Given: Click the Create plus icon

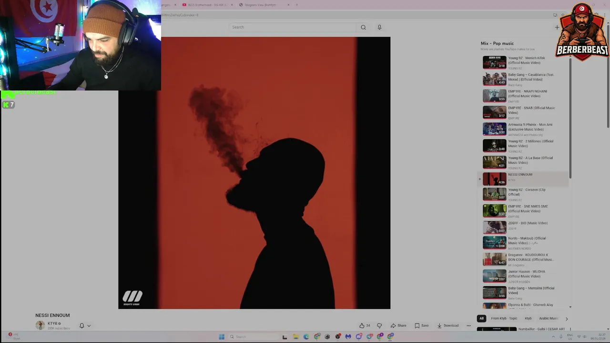Looking at the screenshot, I should click(x=557, y=27).
